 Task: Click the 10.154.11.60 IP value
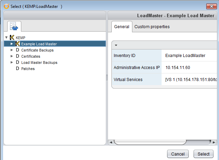click(178, 68)
